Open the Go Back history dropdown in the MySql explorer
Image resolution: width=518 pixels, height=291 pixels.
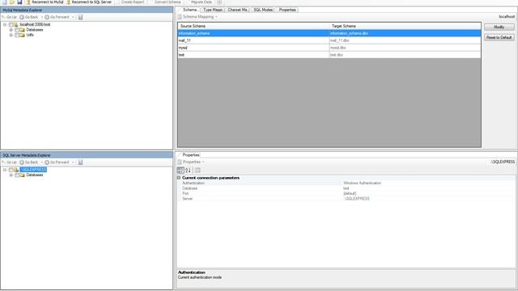click(x=41, y=17)
